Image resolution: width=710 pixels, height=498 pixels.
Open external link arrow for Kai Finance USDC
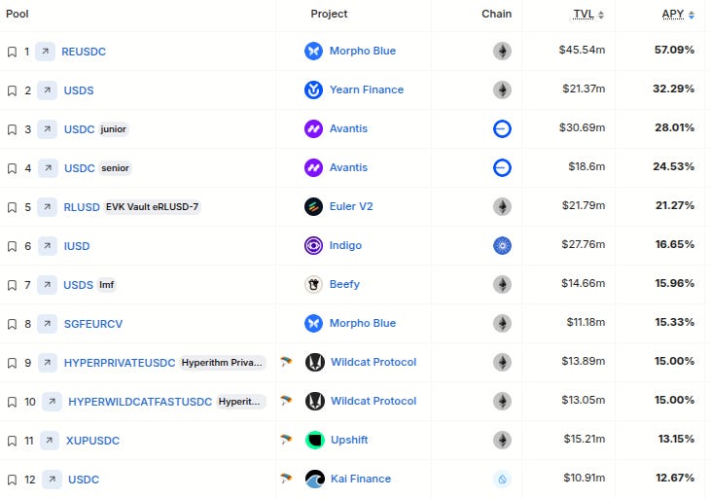[53, 480]
